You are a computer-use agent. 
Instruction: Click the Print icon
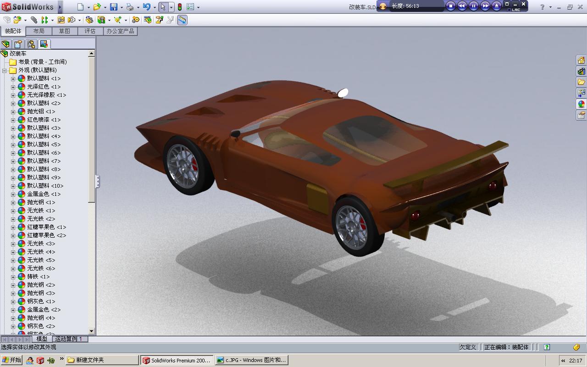click(x=130, y=7)
